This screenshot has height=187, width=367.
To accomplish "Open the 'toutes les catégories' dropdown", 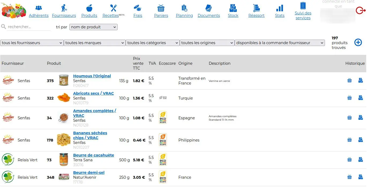I will point(153,43).
